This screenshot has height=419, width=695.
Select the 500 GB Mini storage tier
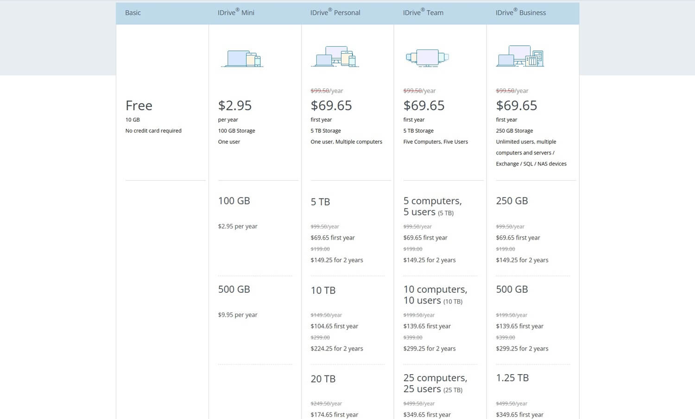[x=234, y=289]
